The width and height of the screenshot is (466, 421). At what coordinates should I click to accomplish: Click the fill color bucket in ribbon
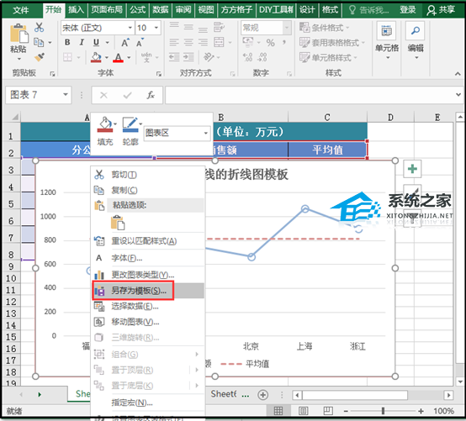96,57
